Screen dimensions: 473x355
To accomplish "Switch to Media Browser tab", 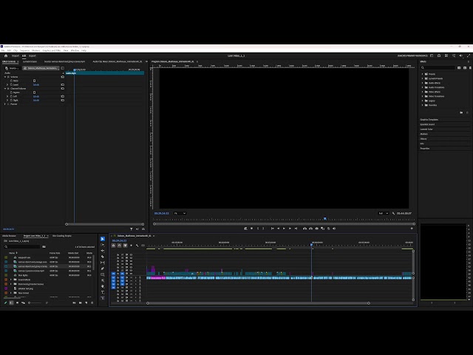I will [x=9, y=236].
